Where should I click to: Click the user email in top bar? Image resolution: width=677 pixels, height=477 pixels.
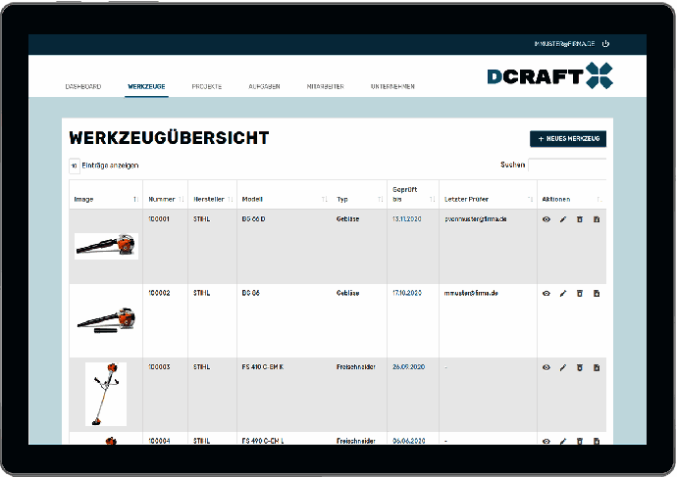coord(564,44)
